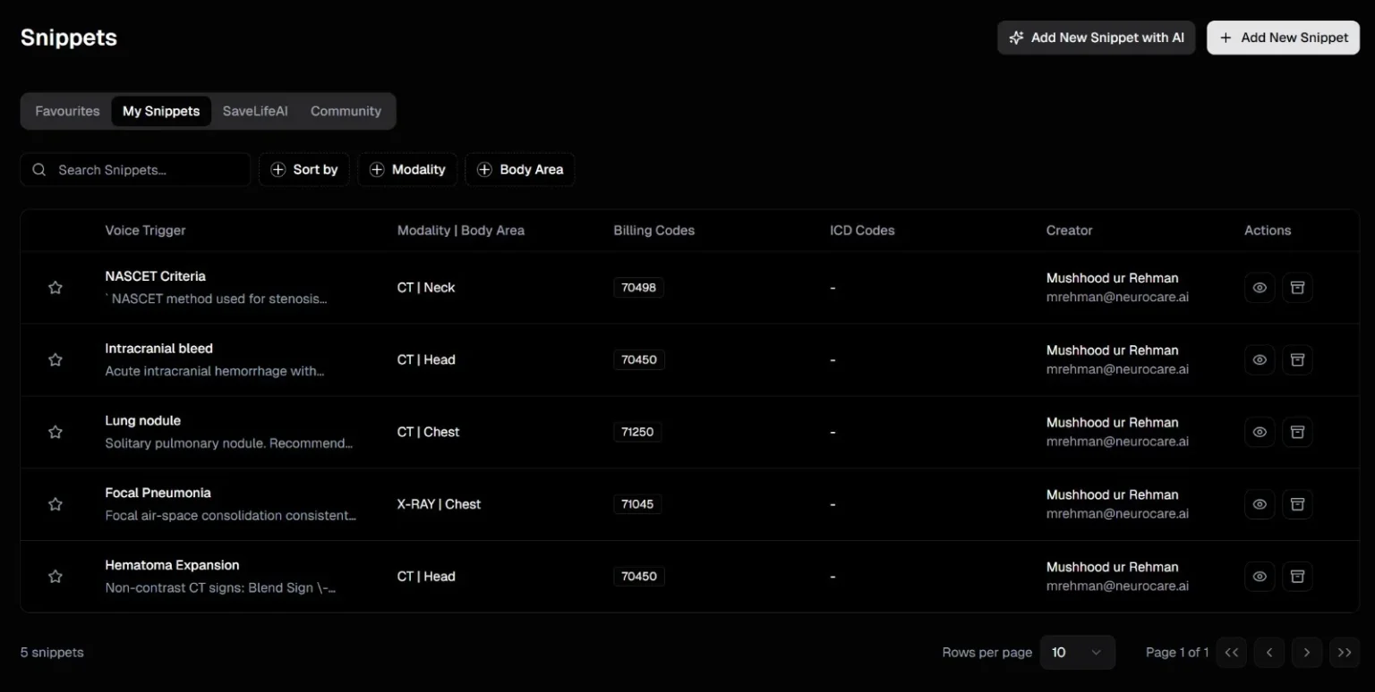Archive the Lung nodule snippet

point(1297,432)
